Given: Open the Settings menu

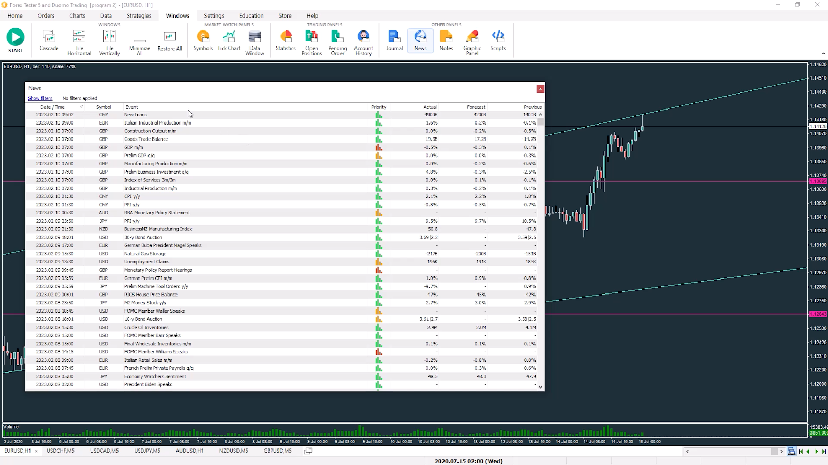Looking at the screenshot, I should pos(214,16).
